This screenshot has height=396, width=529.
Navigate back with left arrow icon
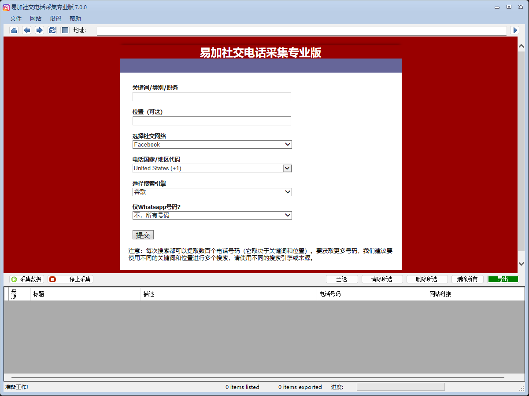(x=26, y=30)
